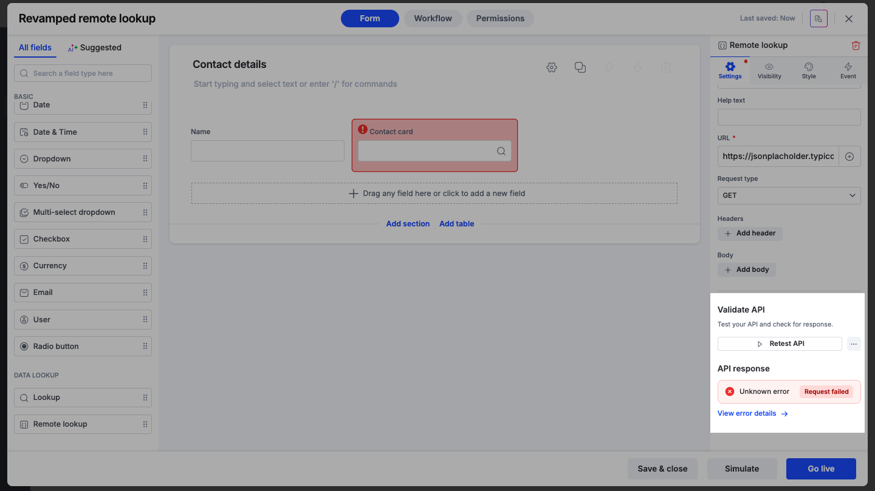Screen dimensions: 875x491
Task: Click the Request failed status badge
Action: (826, 391)
